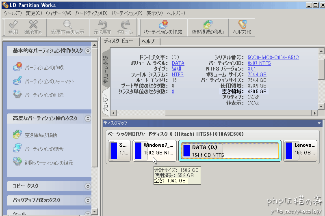The width and height of the screenshot is (325, 216).
Task: Click the DATA volume label link
Action: pyautogui.click(x=178, y=63)
